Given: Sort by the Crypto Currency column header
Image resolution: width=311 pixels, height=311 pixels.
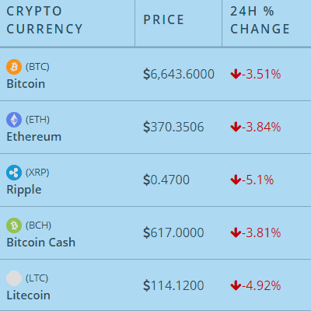Looking at the screenshot, I should pyautogui.click(x=44, y=20).
